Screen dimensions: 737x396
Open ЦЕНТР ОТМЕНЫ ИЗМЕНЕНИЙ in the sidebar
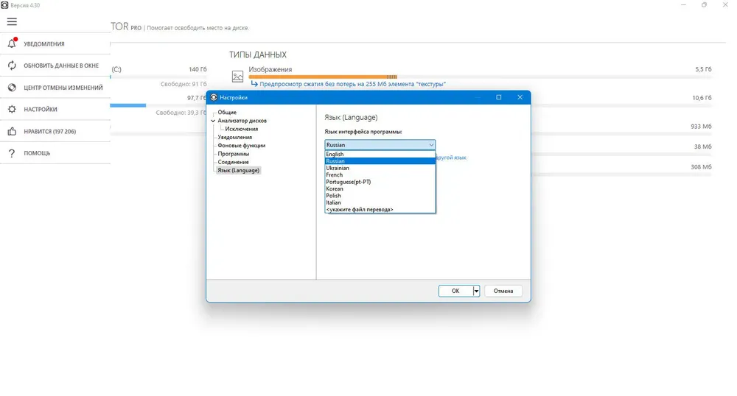click(63, 88)
